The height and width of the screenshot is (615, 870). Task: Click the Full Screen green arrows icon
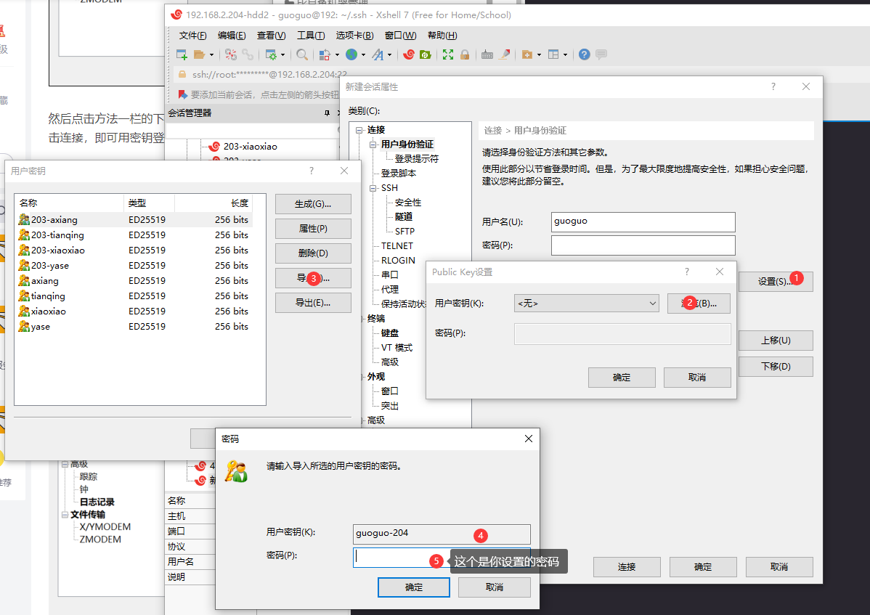448,54
